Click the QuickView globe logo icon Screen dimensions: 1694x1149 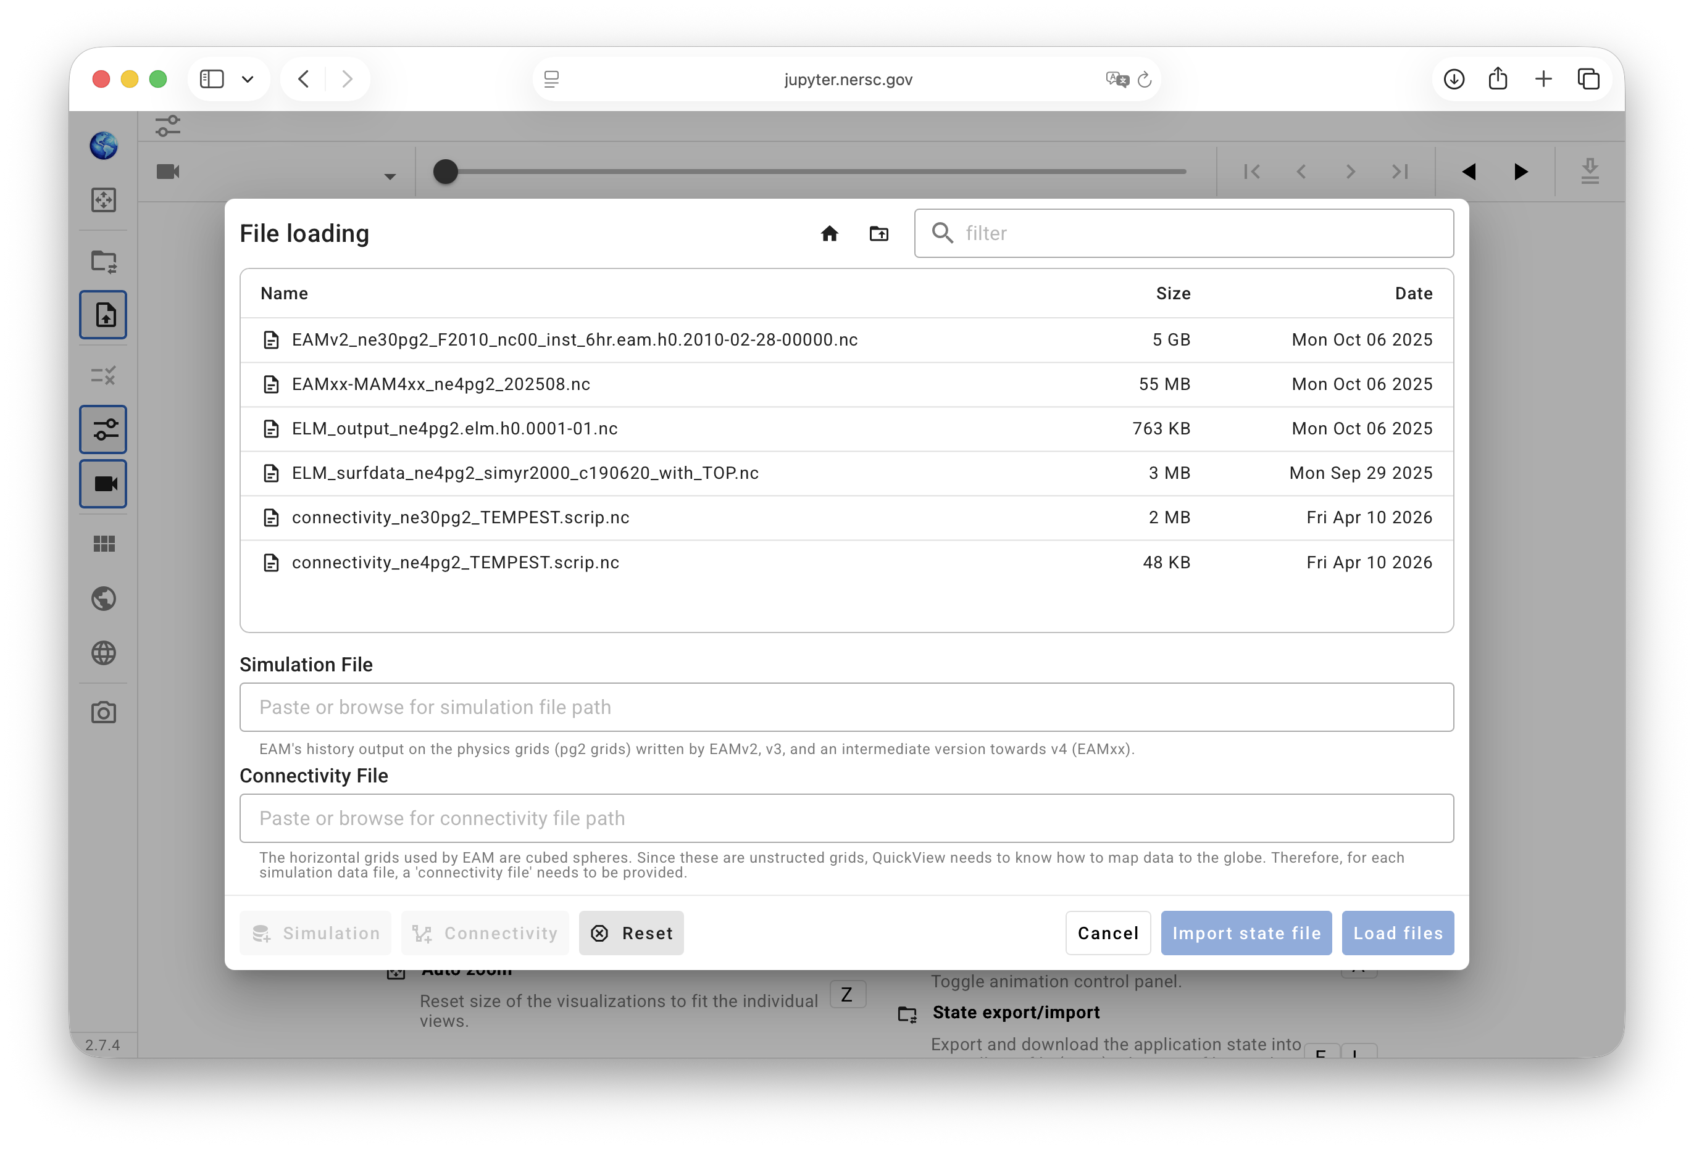(x=104, y=145)
